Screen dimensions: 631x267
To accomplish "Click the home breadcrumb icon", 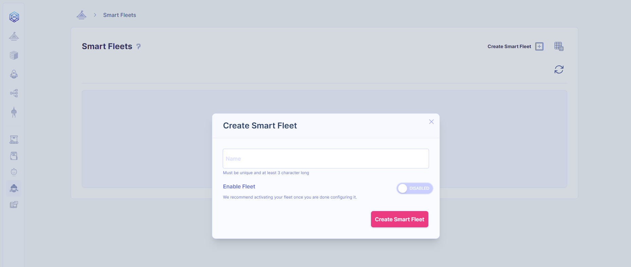I will click(81, 15).
